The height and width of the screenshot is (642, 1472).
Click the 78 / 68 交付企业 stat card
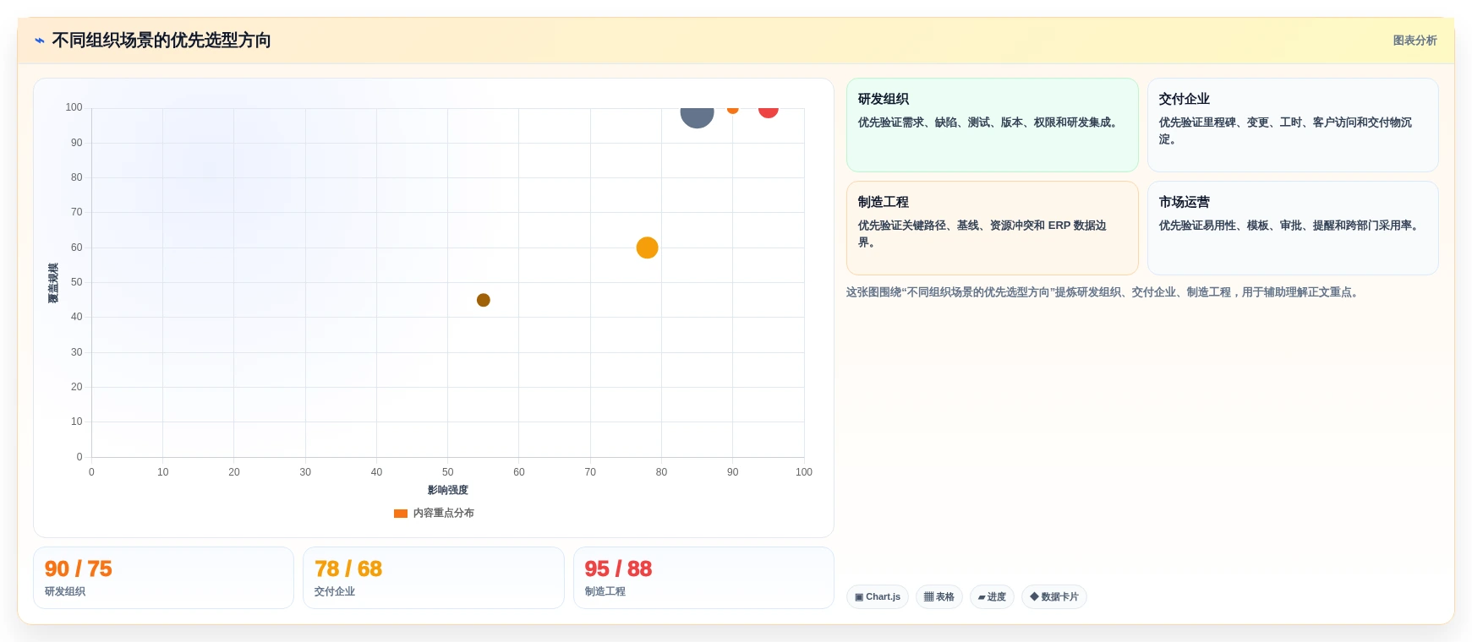coord(433,578)
